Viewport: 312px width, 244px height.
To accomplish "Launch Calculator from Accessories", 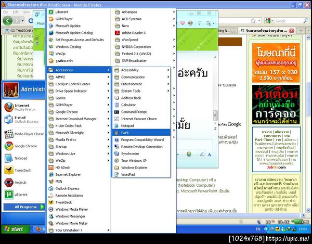I will pyautogui.click(x=141, y=105).
